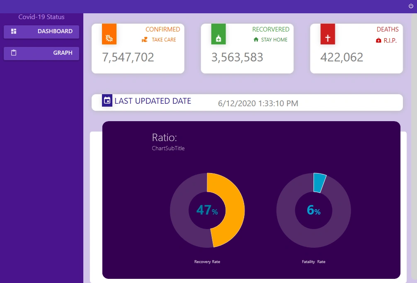Image resolution: width=417 pixels, height=283 pixels.
Task: Click the calendar icon for last updated date
Action: click(x=107, y=100)
